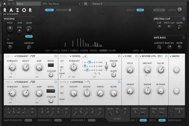Click the Spectral Clip's Clip knob
Viewport: 189px width, 126px height.
159,27
